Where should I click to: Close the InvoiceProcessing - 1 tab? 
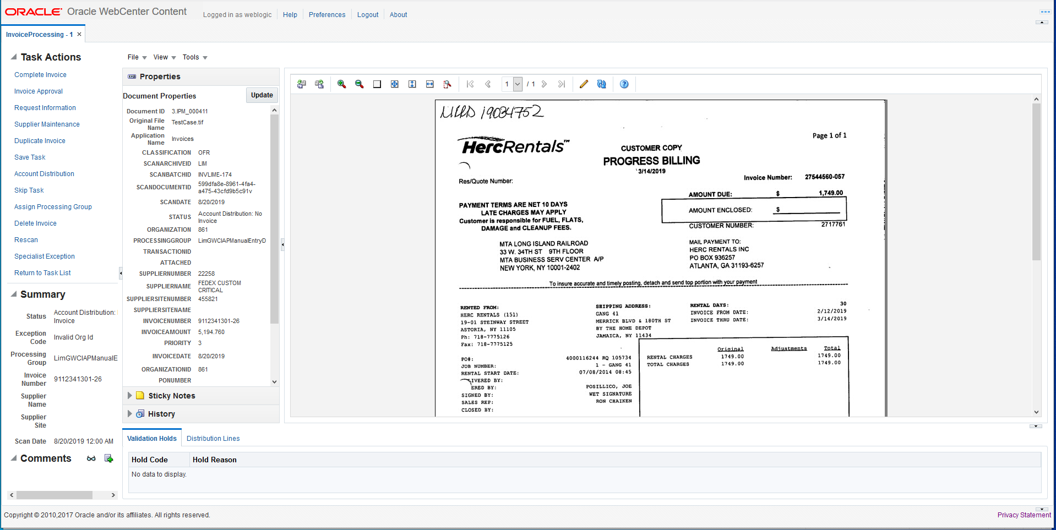click(x=79, y=34)
